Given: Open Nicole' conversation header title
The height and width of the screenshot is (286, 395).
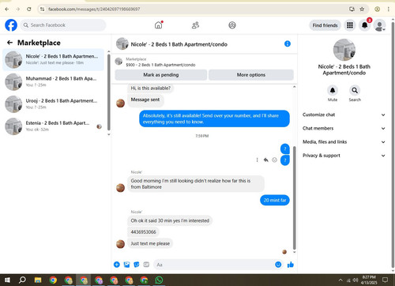Looking at the screenshot, I should click(x=179, y=44).
